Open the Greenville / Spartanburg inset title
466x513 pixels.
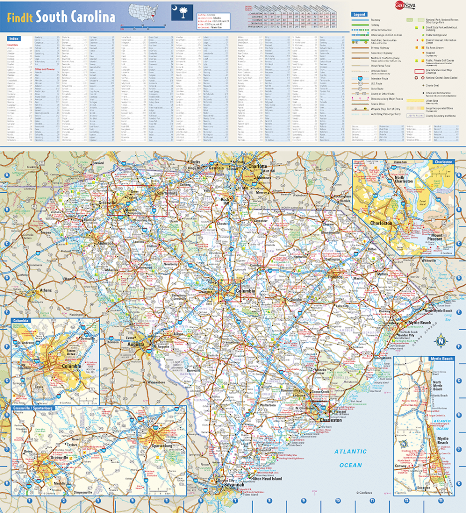(x=32, y=408)
